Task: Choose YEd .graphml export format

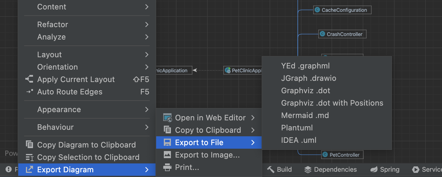Action: point(305,66)
